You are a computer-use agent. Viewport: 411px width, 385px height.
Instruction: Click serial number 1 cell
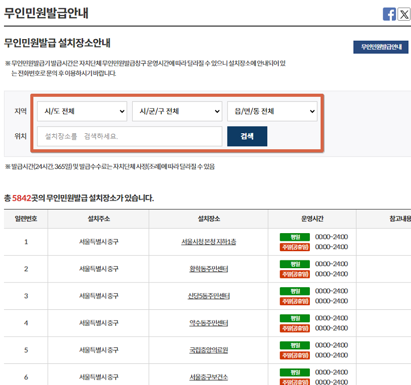pyautogui.click(x=26, y=241)
